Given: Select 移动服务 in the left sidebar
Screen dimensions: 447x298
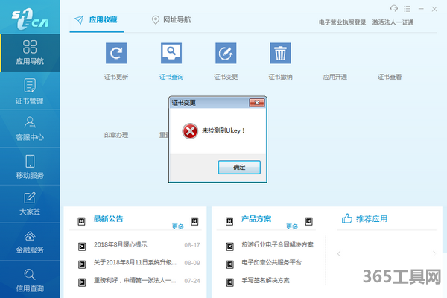Looking at the screenshot, I should click(30, 167).
